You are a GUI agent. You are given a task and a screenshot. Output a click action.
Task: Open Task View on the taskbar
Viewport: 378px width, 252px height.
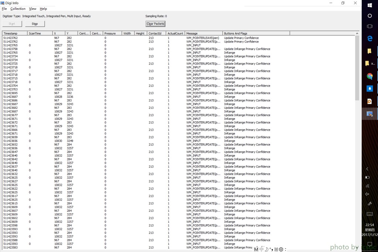tap(370, 27)
